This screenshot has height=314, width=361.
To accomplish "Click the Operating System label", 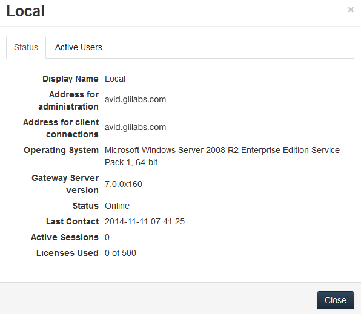I will tap(61, 150).
